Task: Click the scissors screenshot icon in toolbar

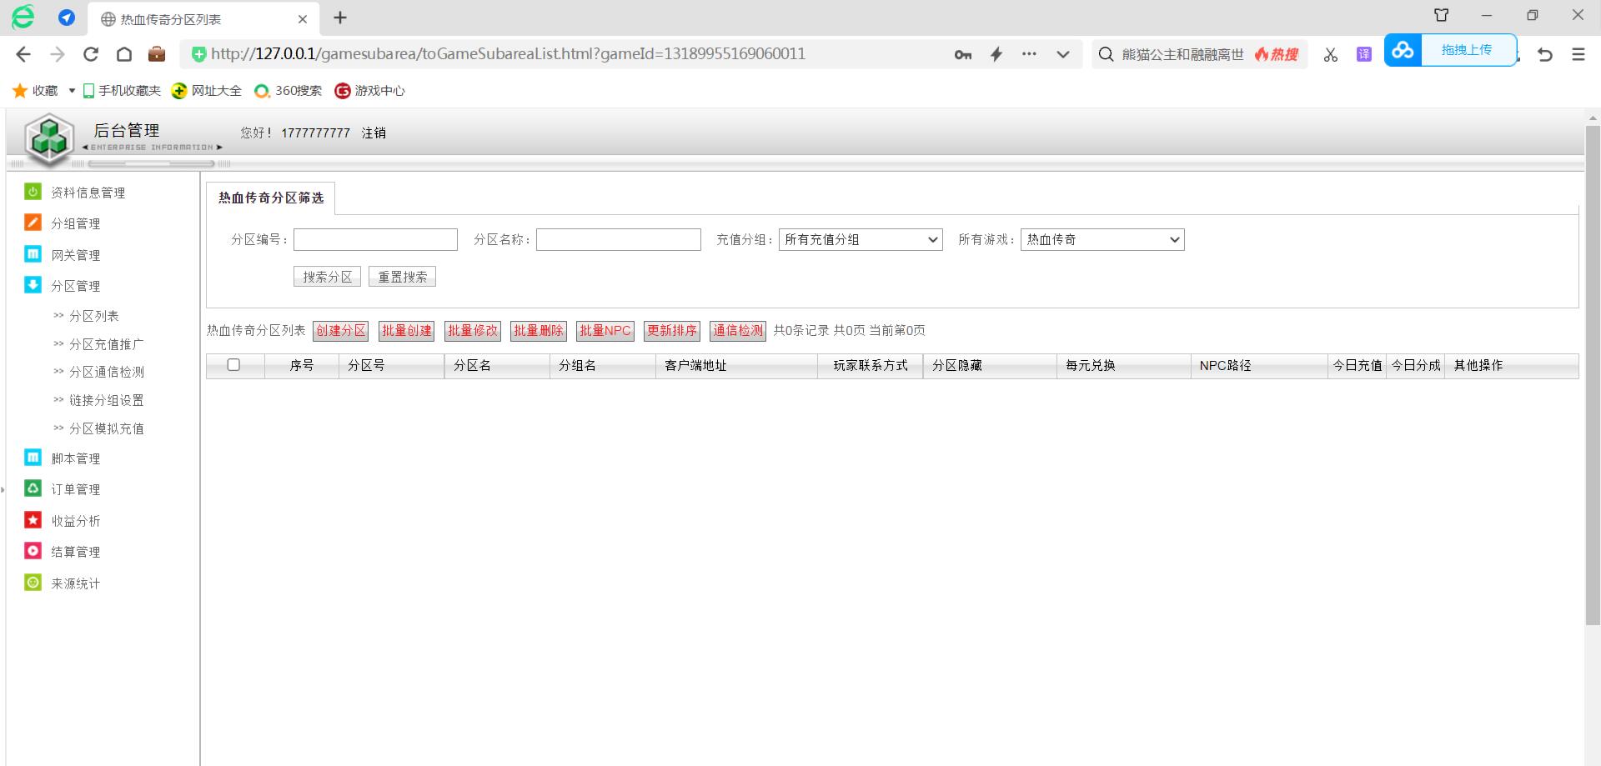Action: 1330,54
